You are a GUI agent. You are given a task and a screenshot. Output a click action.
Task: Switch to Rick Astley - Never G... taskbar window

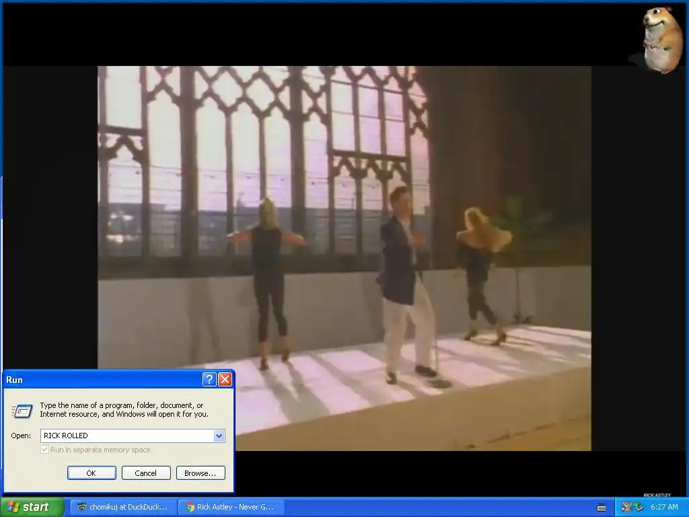[231, 507]
